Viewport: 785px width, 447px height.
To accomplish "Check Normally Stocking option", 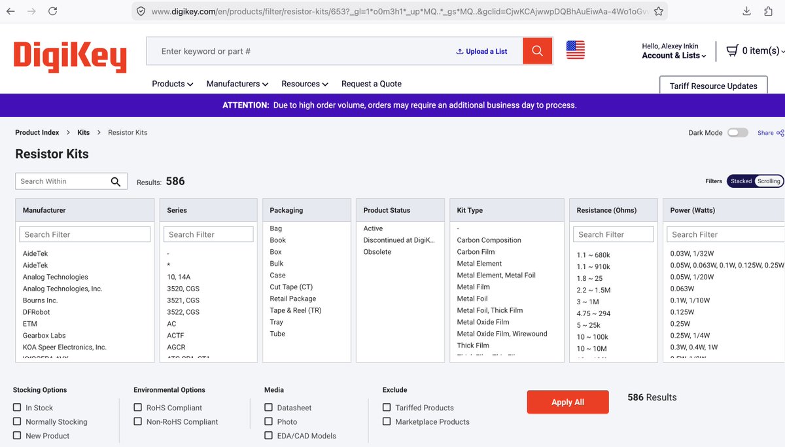I will (x=17, y=421).
